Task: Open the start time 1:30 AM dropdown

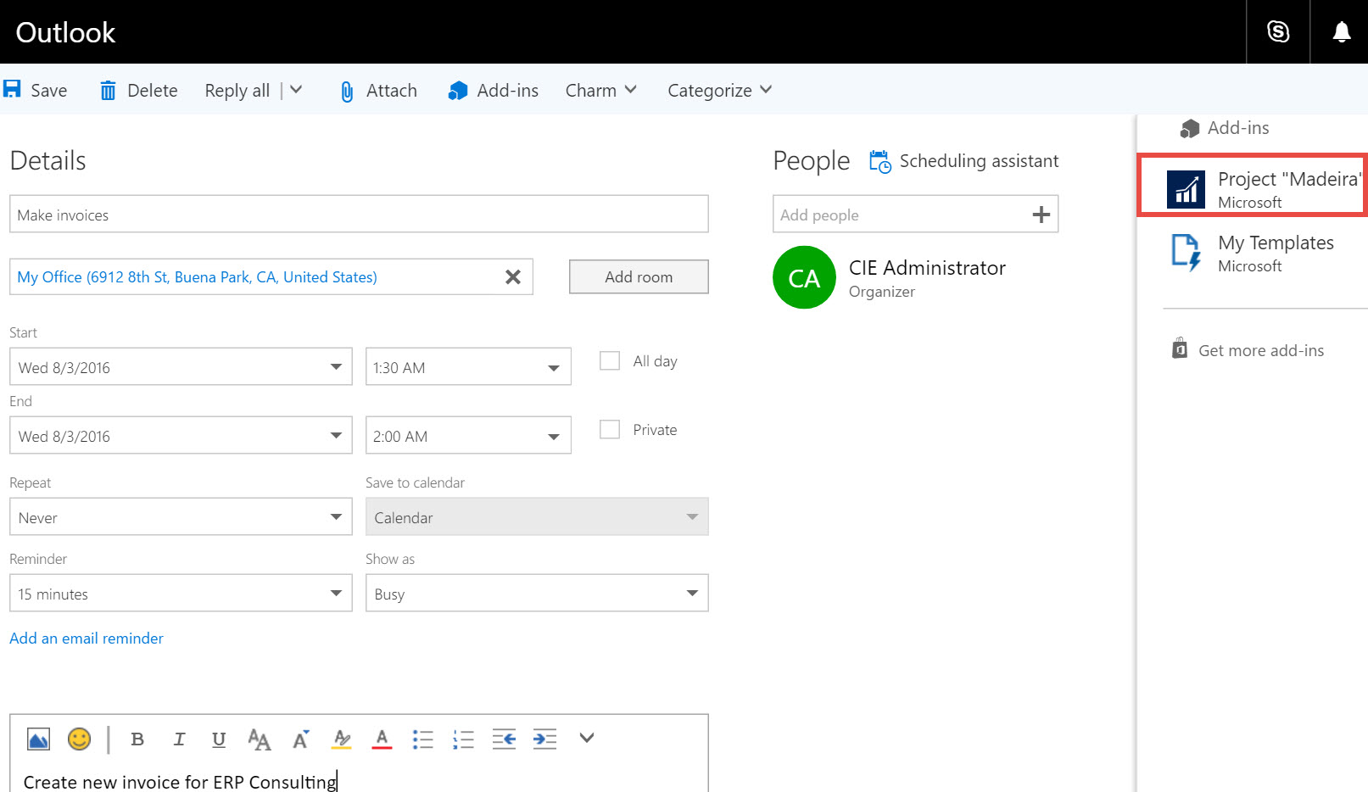Action: [x=467, y=367]
